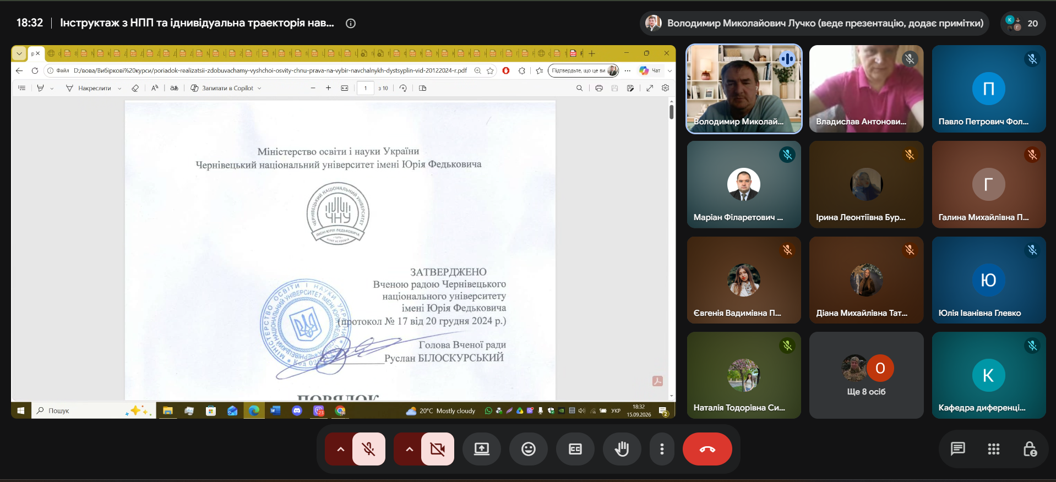Open the participants list showing 20
This screenshot has width=1056, height=482.
coord(1023,23)
